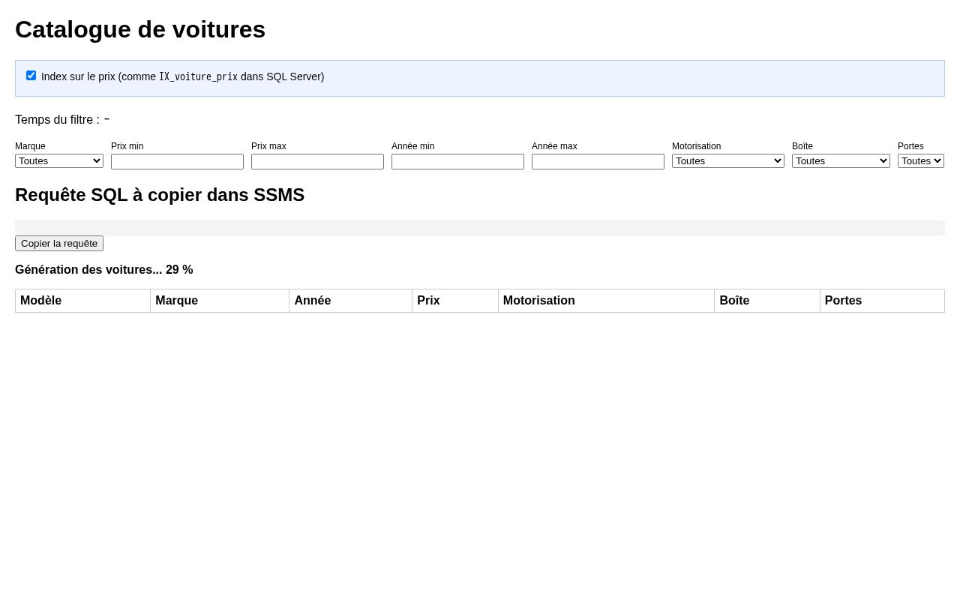Image resolution: width=960 pixels, height=600 pixels.
Task: Open the Motorisation dropdown
Action: tap(728, 161)
